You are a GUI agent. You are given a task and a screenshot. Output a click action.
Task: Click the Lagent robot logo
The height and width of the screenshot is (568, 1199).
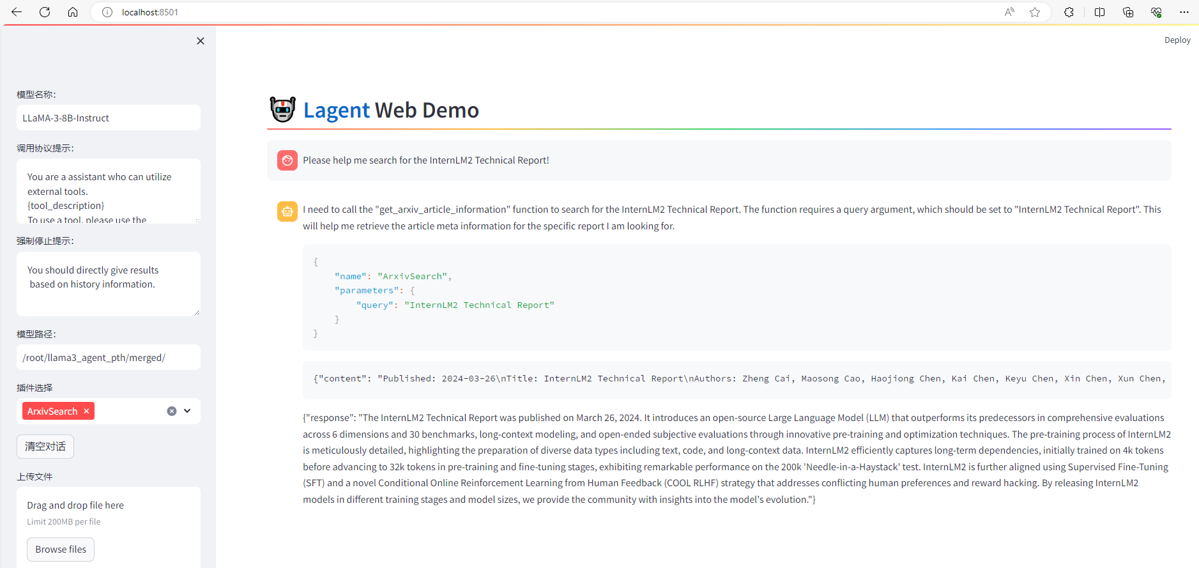282,110
